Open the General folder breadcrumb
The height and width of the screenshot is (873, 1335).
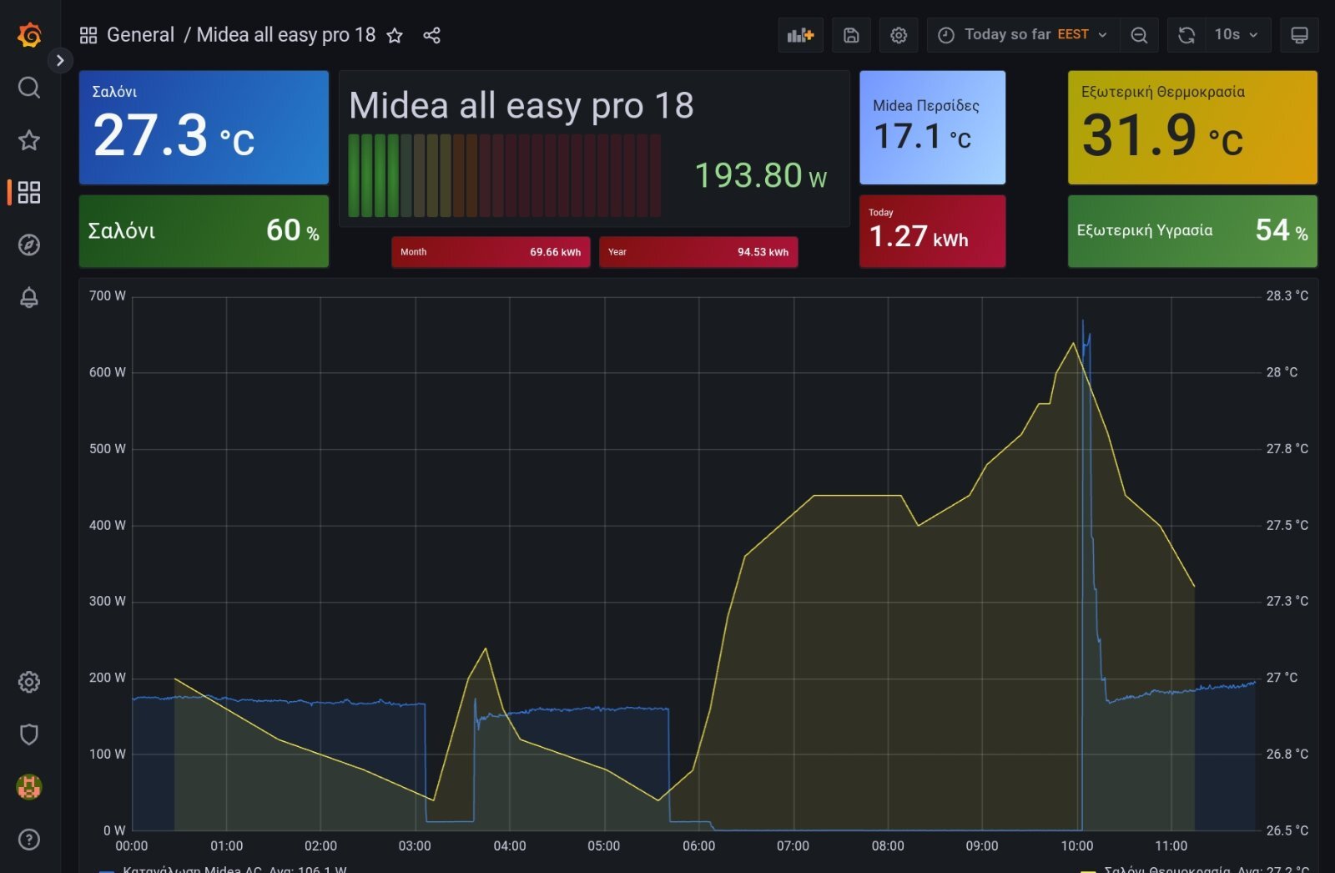click(x=141, y=35)
